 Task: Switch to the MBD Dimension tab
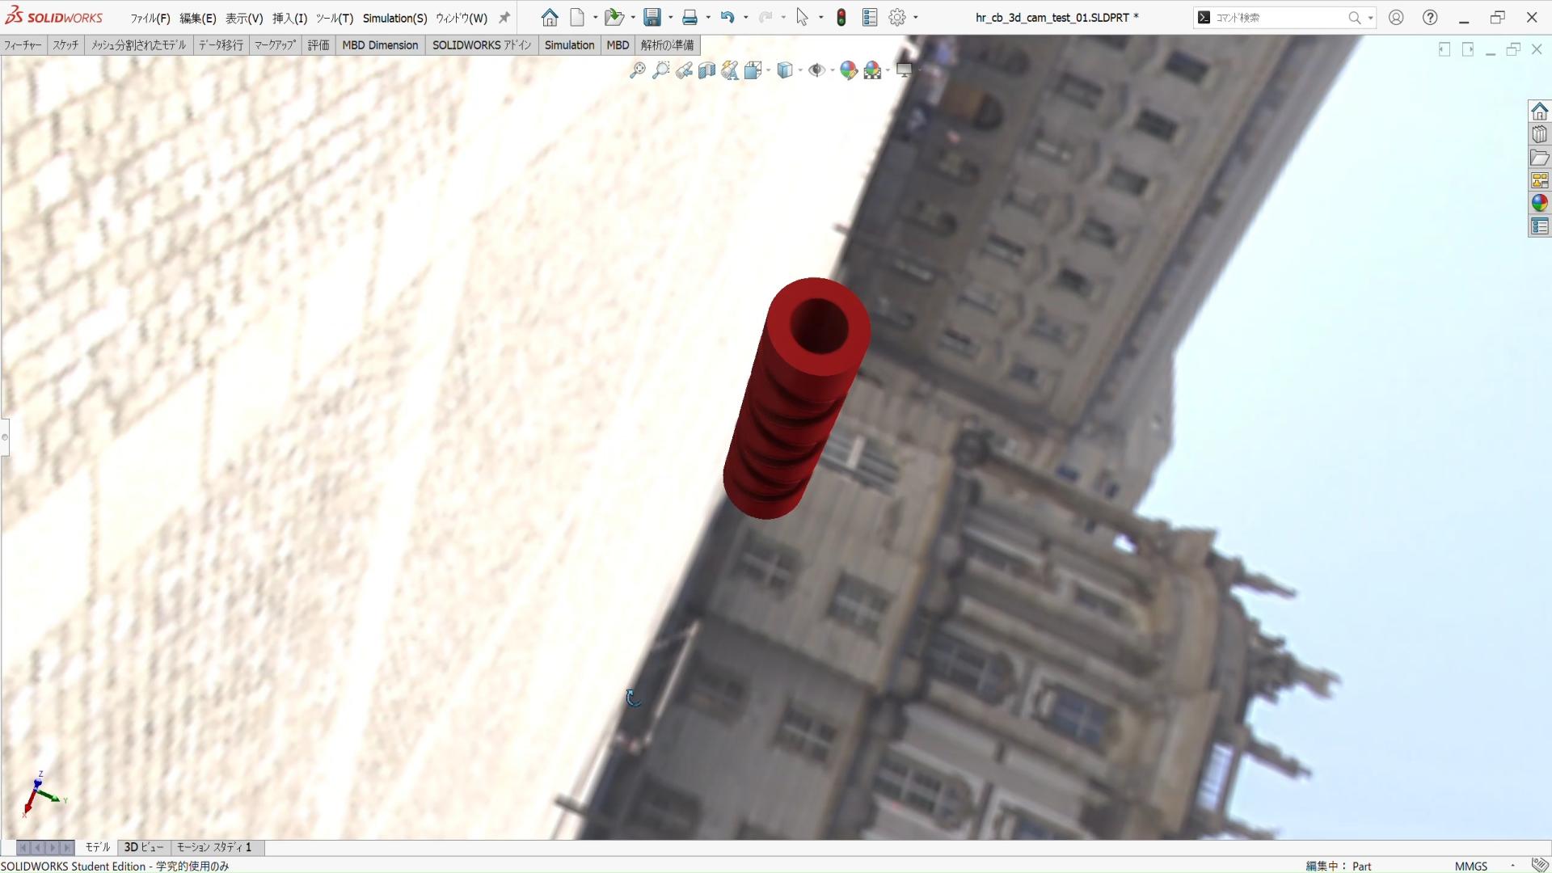click(x=380, y=45)
